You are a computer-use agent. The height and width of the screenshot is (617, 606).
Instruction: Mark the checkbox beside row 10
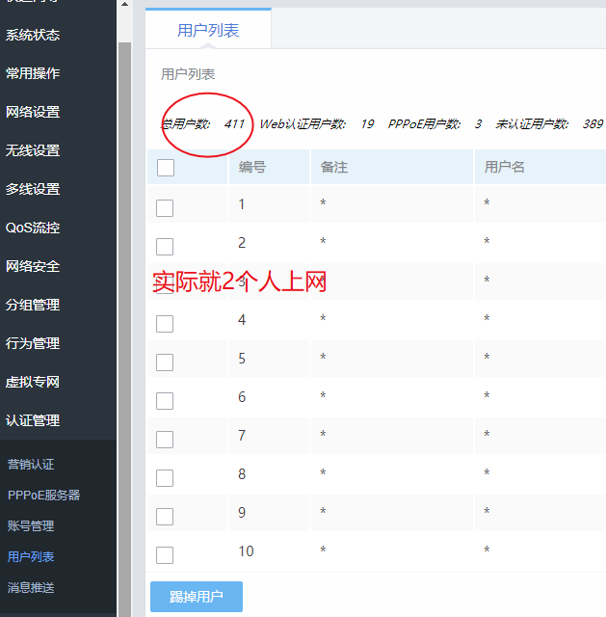165,554
